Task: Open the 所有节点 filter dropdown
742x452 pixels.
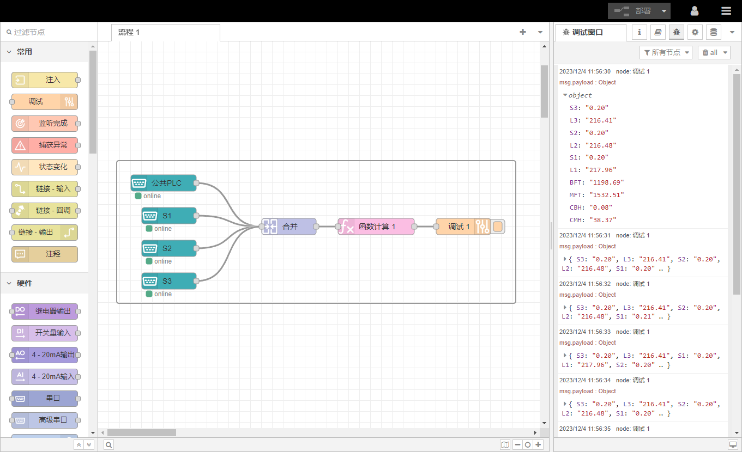Action: click(666, 52)
